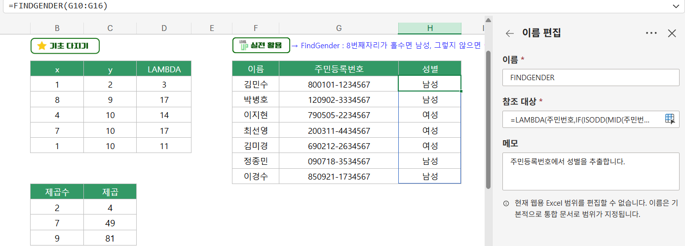This screenshot has height=246, width=685.
Task: Select column F header
Action: click(x=256, y=28)
